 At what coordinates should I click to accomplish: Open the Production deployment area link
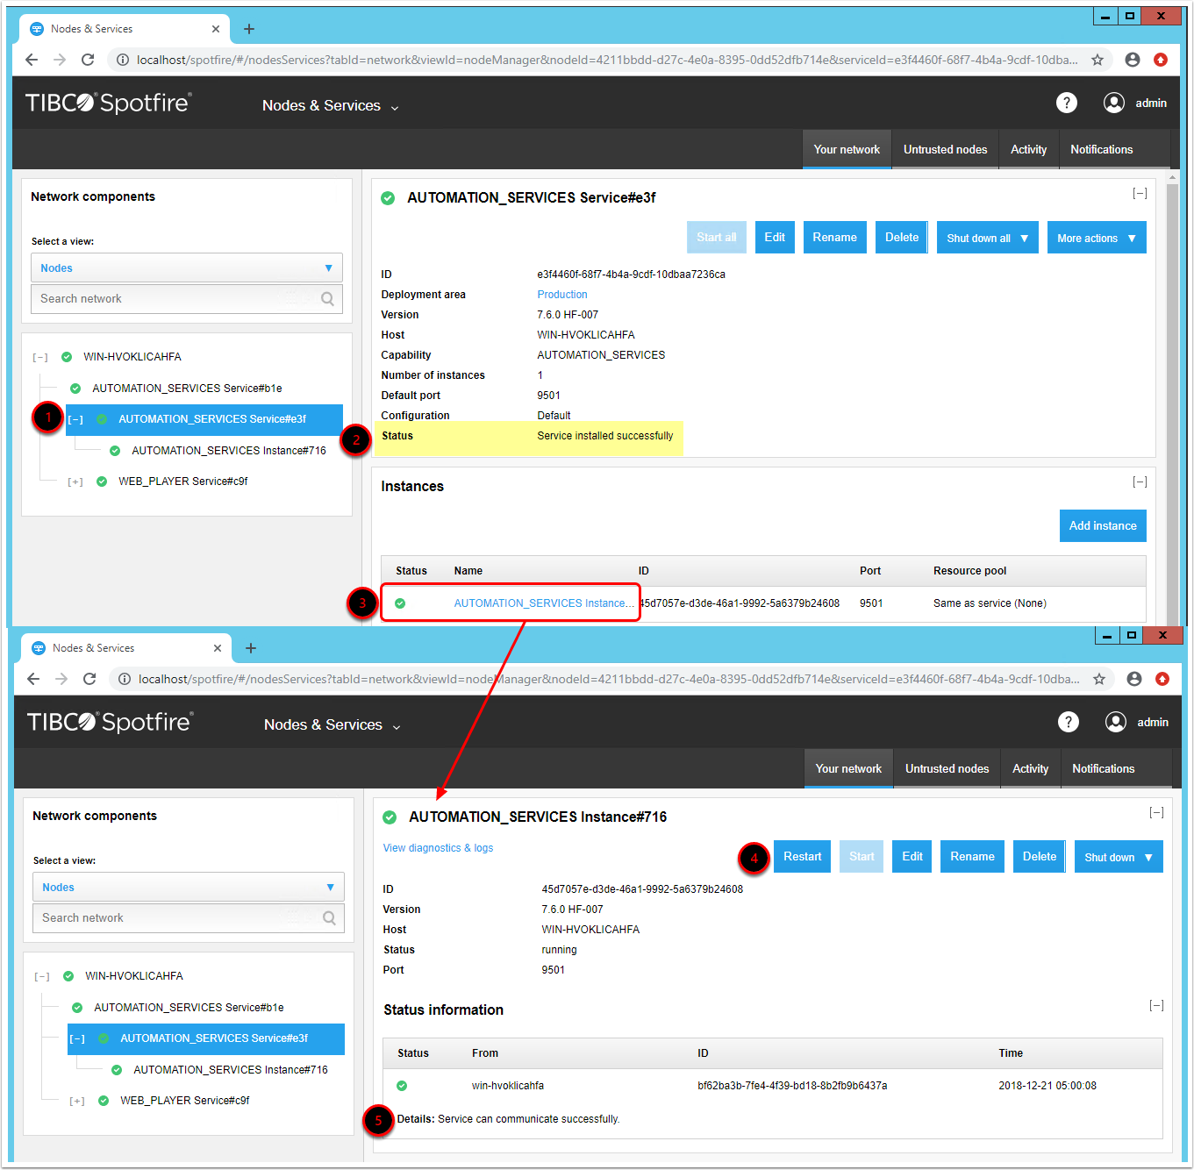(562, 295)
